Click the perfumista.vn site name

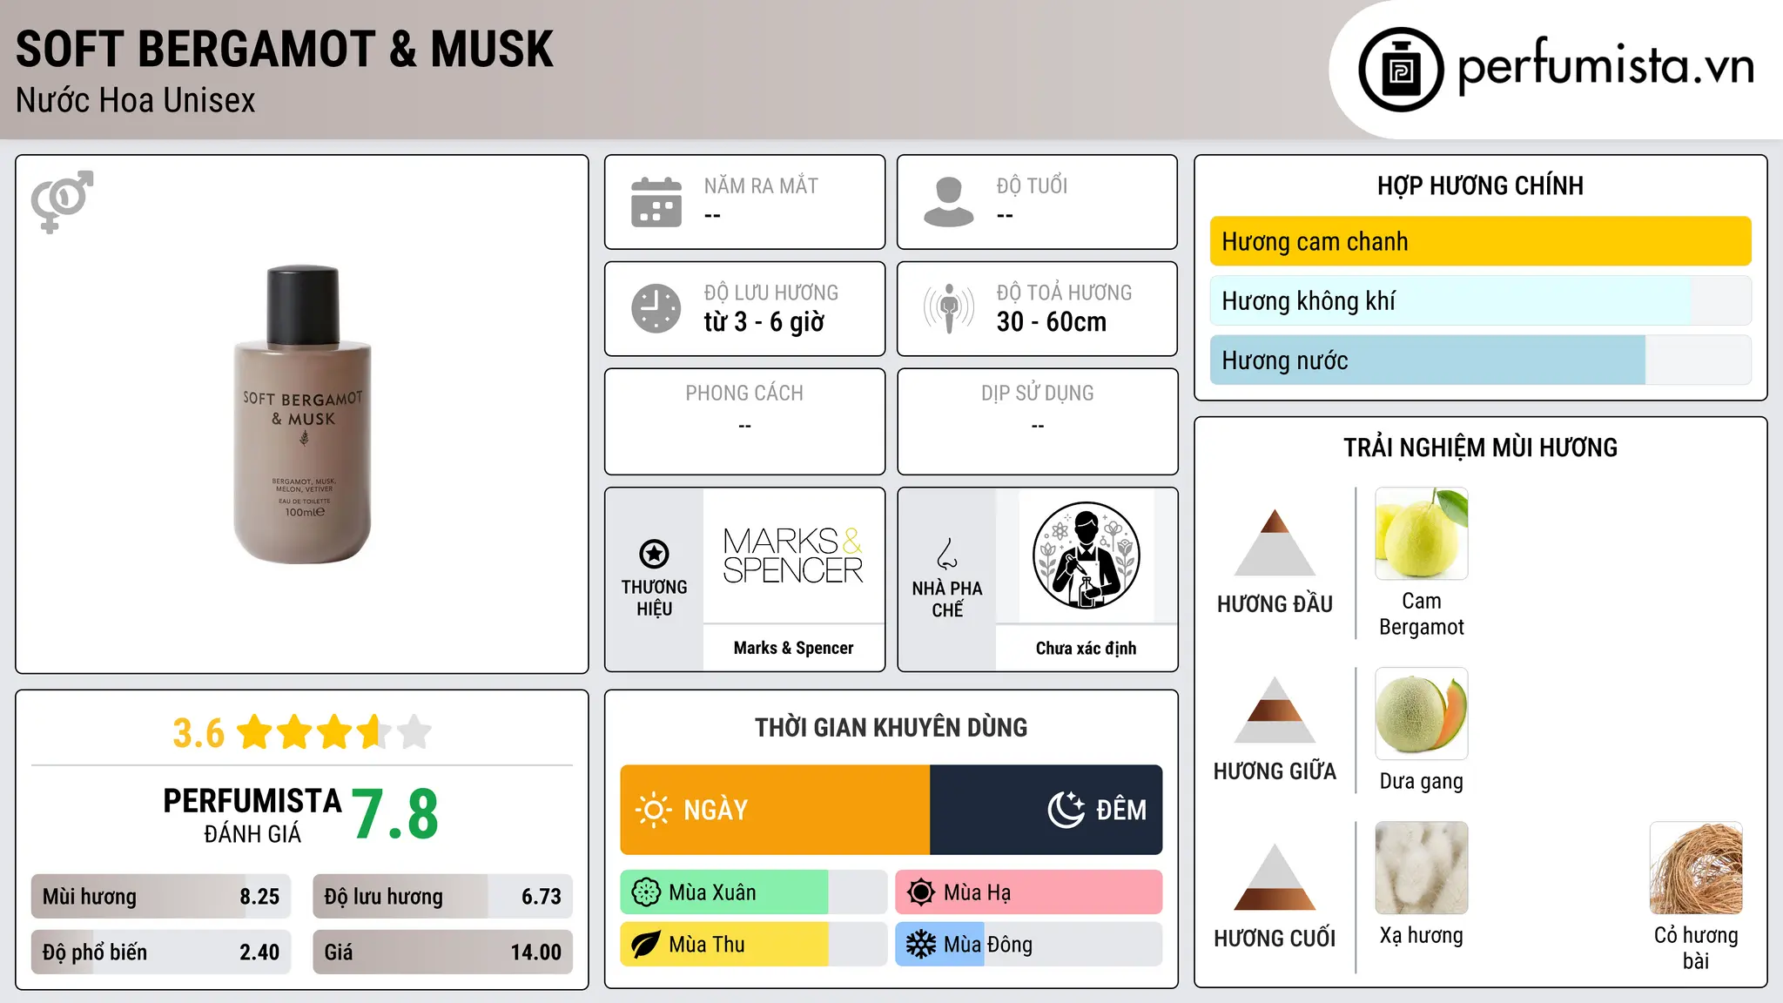1605,66
